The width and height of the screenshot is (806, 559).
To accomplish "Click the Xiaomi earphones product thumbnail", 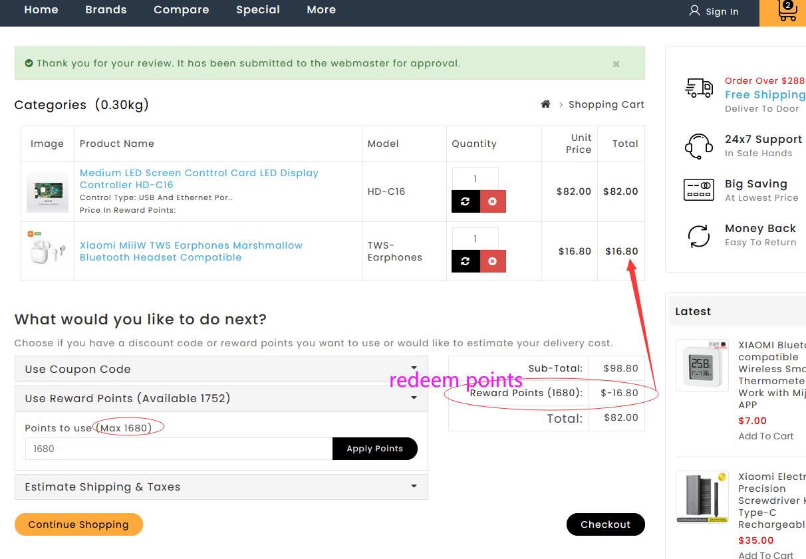I will tap(47, 248).
